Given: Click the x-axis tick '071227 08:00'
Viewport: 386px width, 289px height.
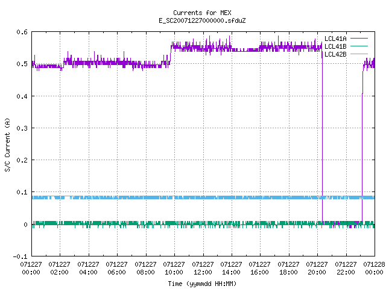Looking at the screenshot, I should pyautogui.click(x=145, y=269).
